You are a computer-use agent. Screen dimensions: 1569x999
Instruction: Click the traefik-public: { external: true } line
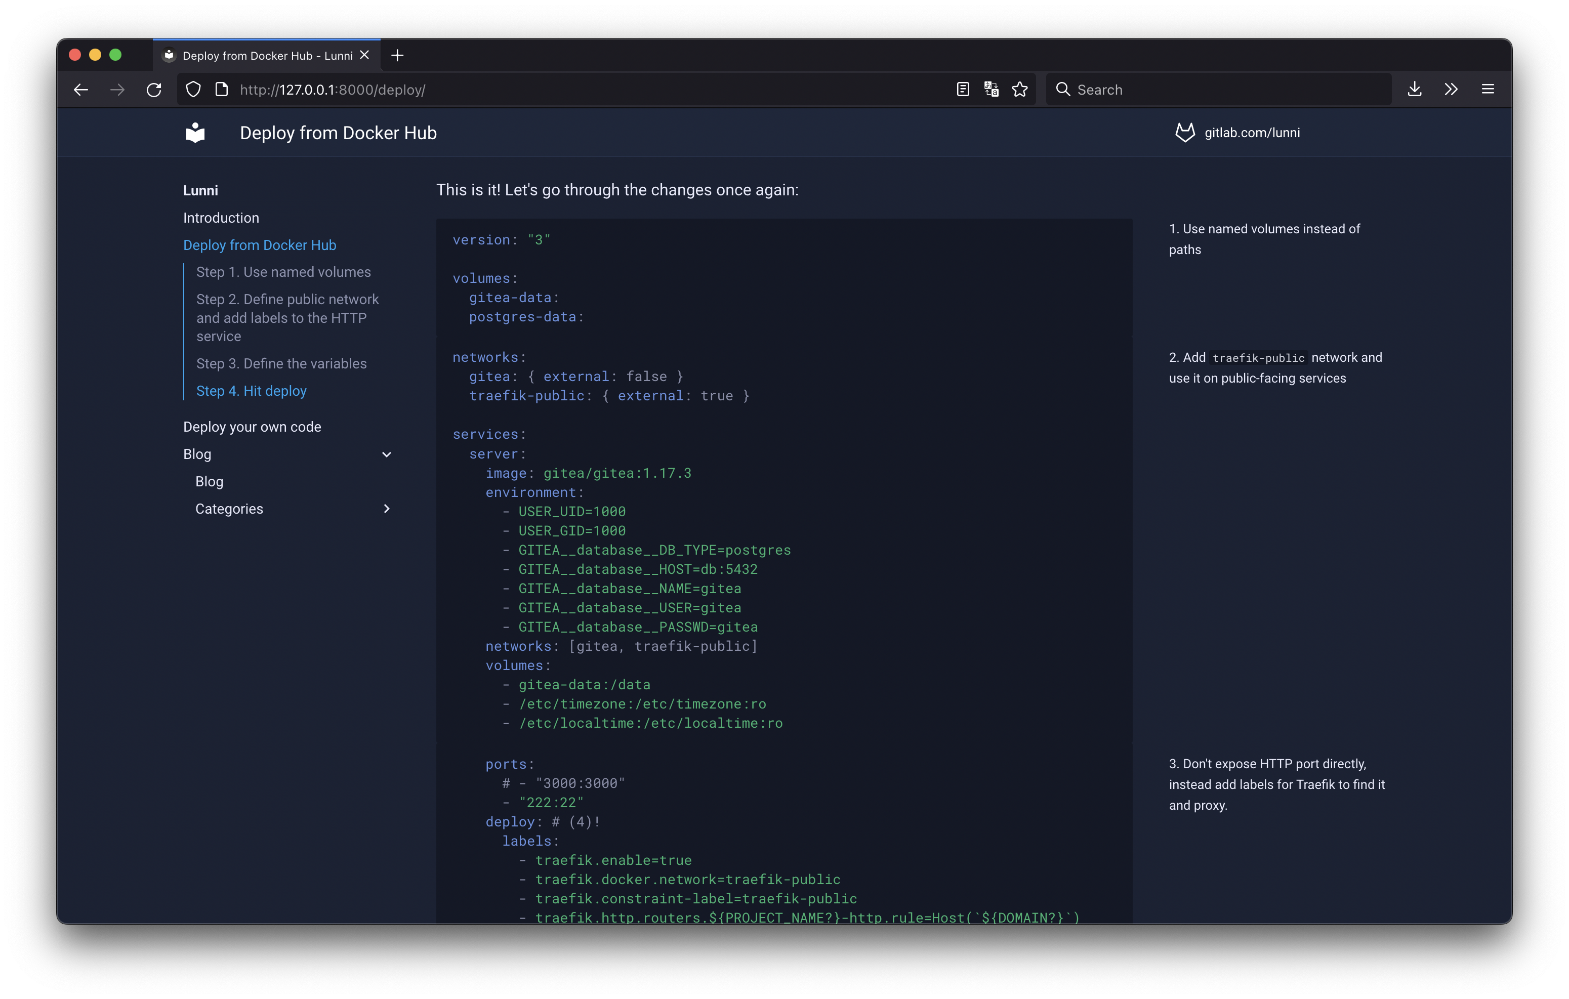pos(609,396)
